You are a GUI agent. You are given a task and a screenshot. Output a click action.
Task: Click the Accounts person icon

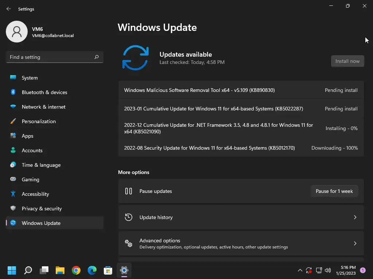[x=13, y=150]
